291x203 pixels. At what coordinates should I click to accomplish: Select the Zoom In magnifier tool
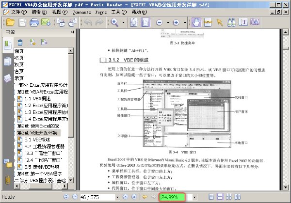click(x=114, y=22)
